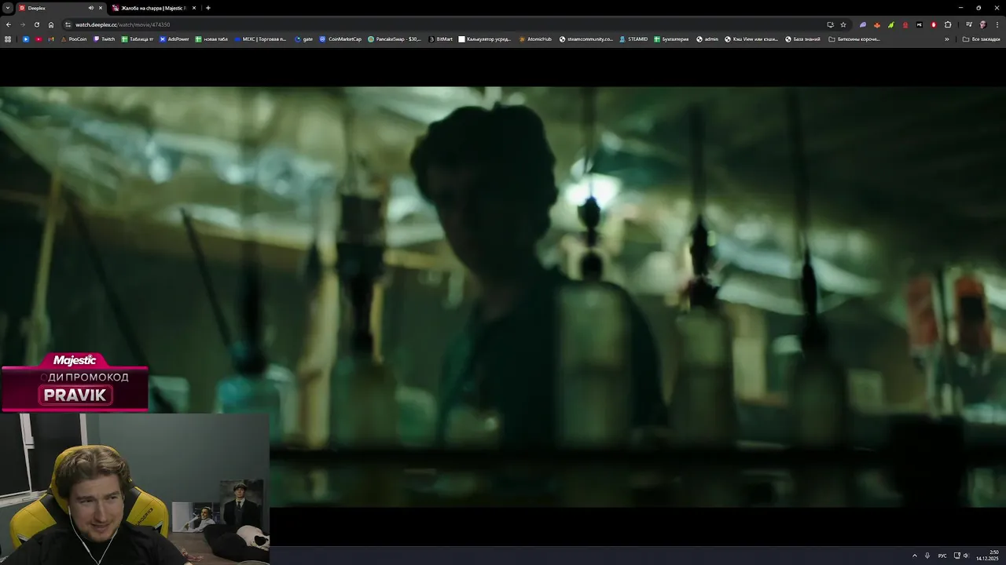The width and height of the screenshot is (1006, 565).
Task: Switch the РУС input language
Action: pyautogui.click(x=942, y=556)
